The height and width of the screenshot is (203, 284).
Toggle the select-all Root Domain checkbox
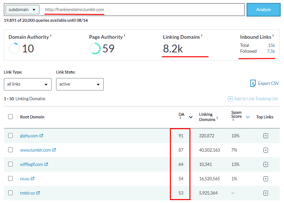[x=10, y=116]
